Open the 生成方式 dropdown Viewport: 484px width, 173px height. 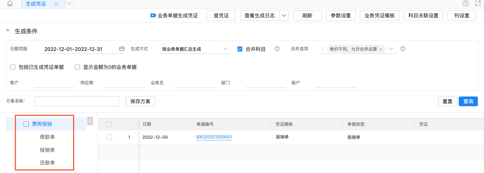click(x=195, y=49)
